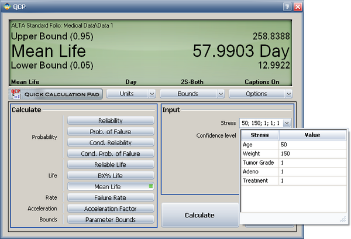Click the QCP application icon in title bar
The image size is (351, 239).
7,6
